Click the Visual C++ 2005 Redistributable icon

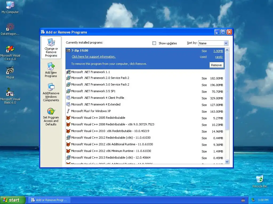(x=68, y=118)
